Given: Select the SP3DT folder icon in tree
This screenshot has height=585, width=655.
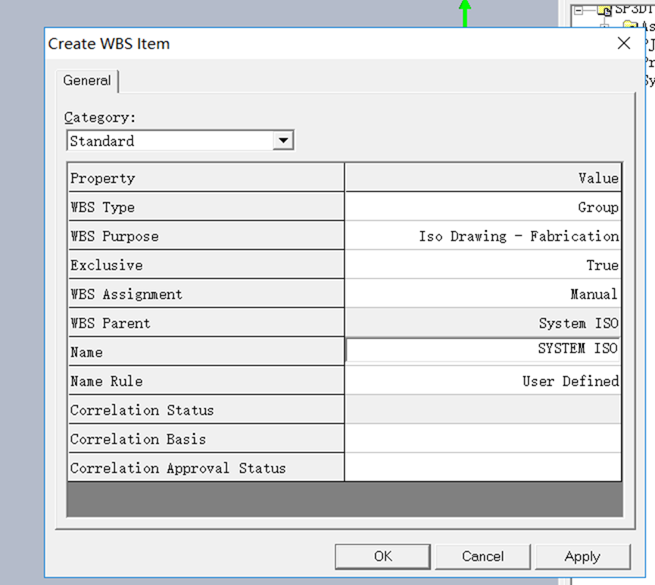Looking at the screenshot, I should click(x=604, y=10).
